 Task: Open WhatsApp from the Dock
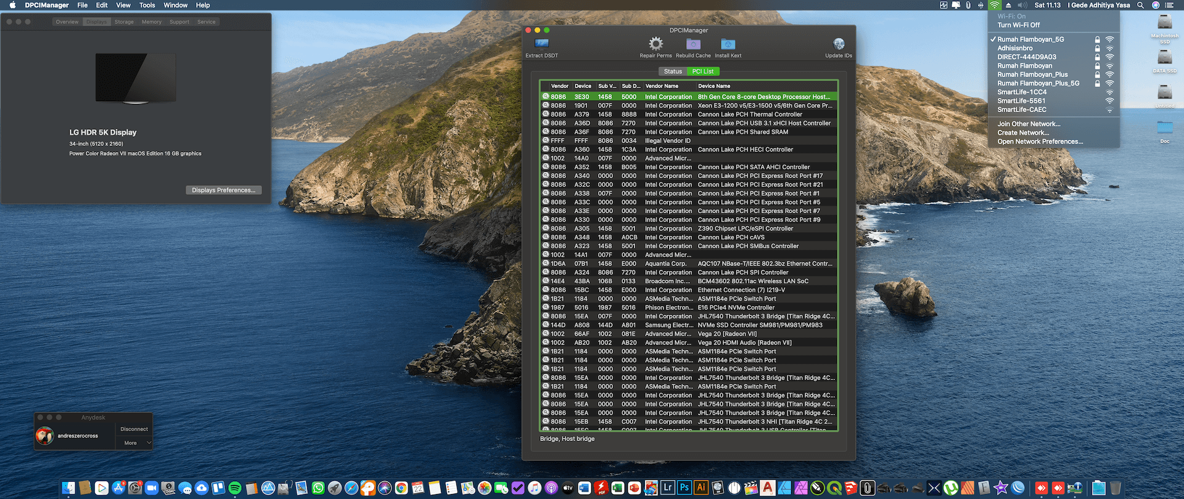[x=318, y=488]
